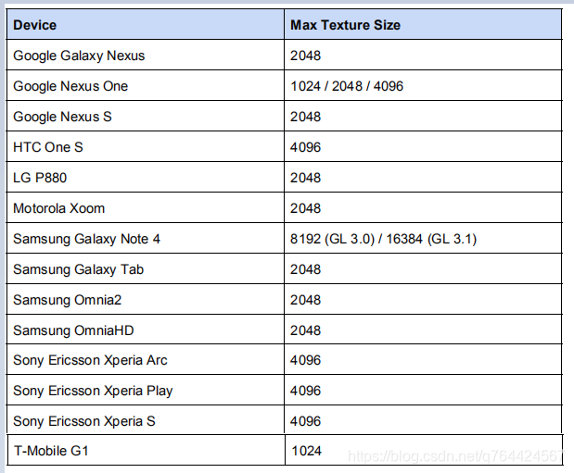Select the Samsung Galaxy Note 4 cell
The image size is (574, 473).
click(86, 239)
